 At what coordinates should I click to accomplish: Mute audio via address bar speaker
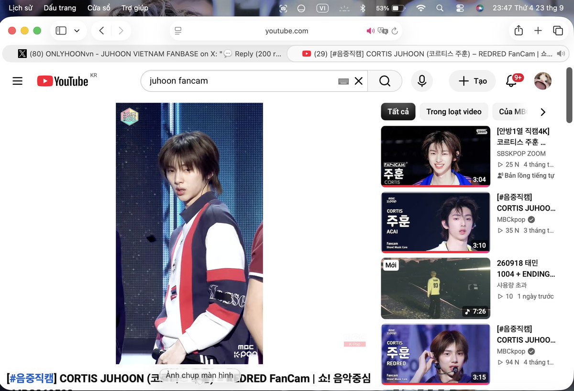click(x=370, y=31)
